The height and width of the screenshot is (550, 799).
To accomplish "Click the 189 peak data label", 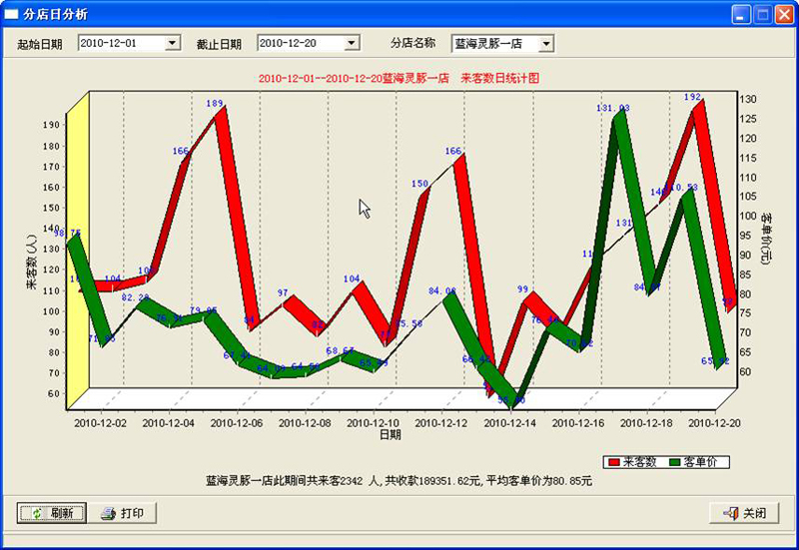I will point(215,104).
